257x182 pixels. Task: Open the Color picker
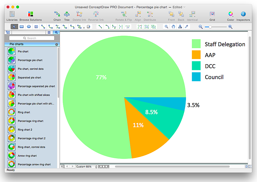point(230,16)
